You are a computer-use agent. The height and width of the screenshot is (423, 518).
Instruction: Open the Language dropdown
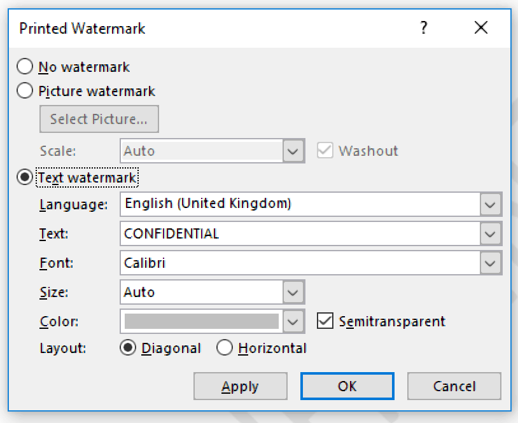click(491, 204)
